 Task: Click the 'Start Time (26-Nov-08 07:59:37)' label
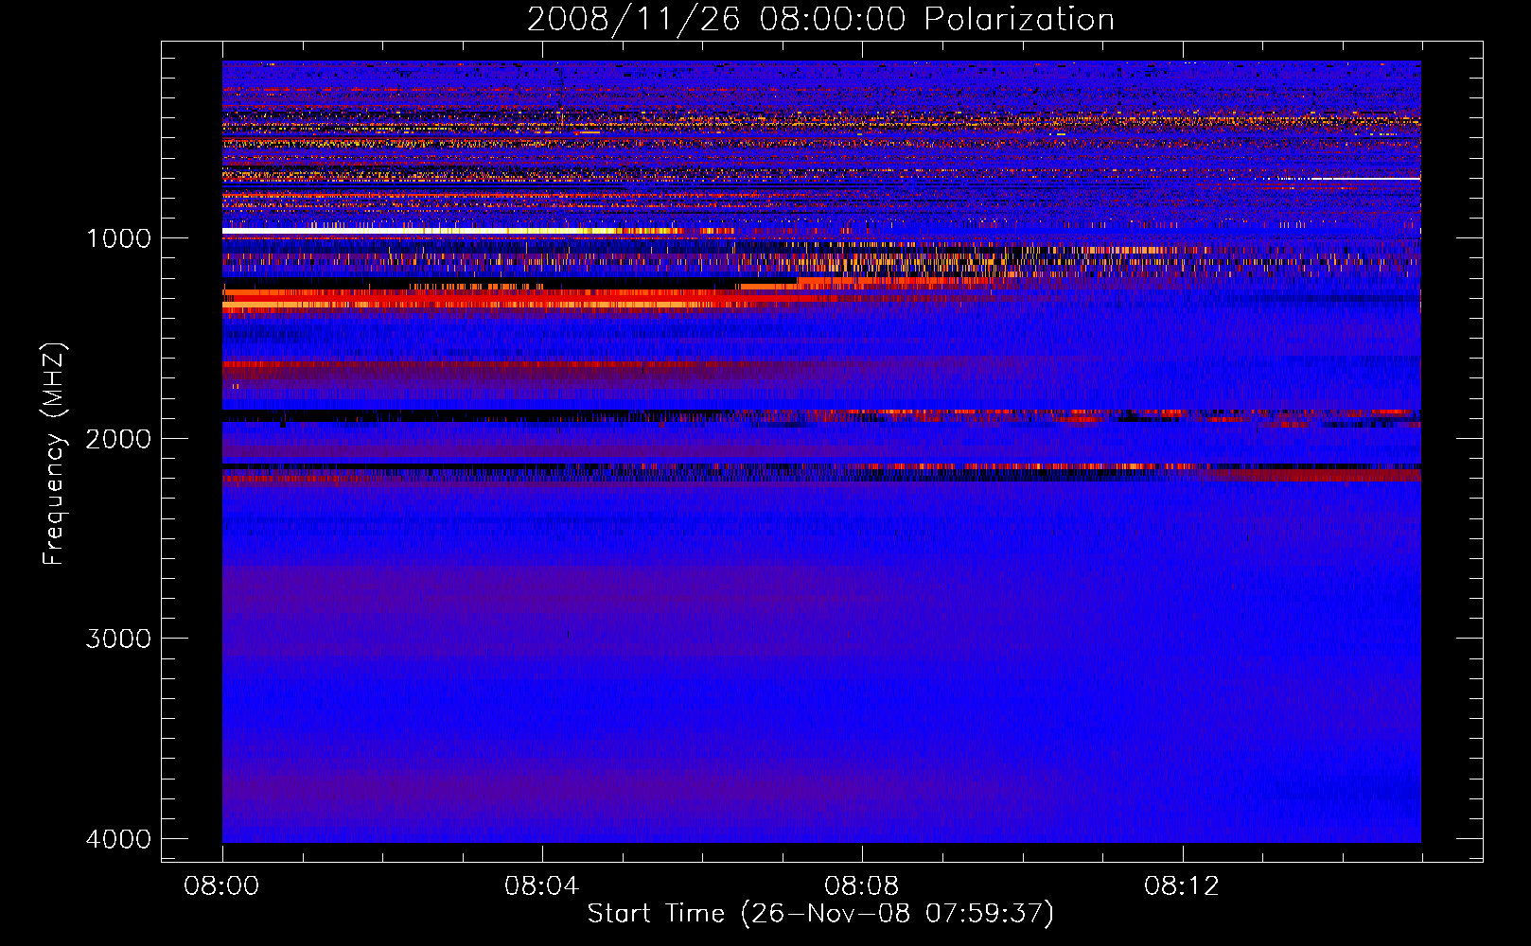(x=820, y=914)
